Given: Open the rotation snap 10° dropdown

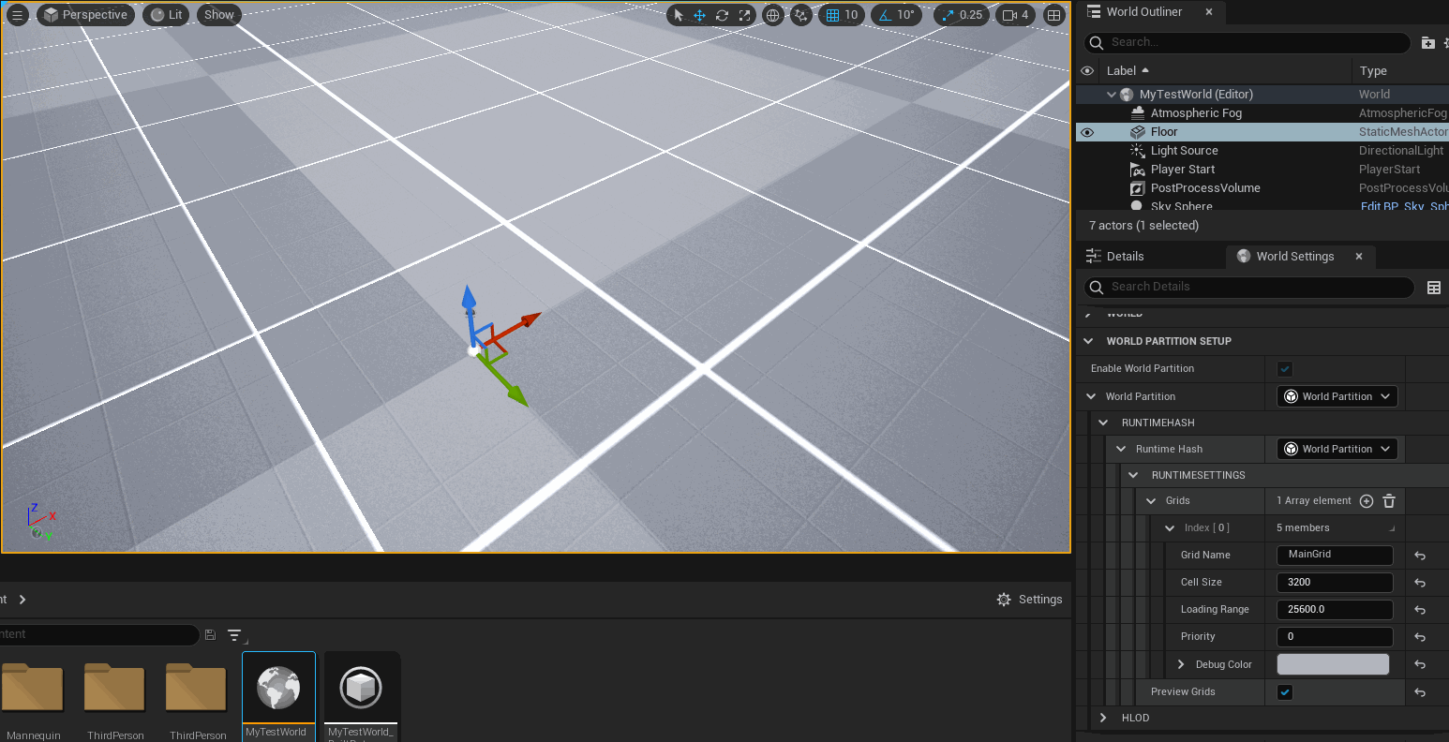Looking at the screenshot, I should pyautogui.click(x=905, y=15).
